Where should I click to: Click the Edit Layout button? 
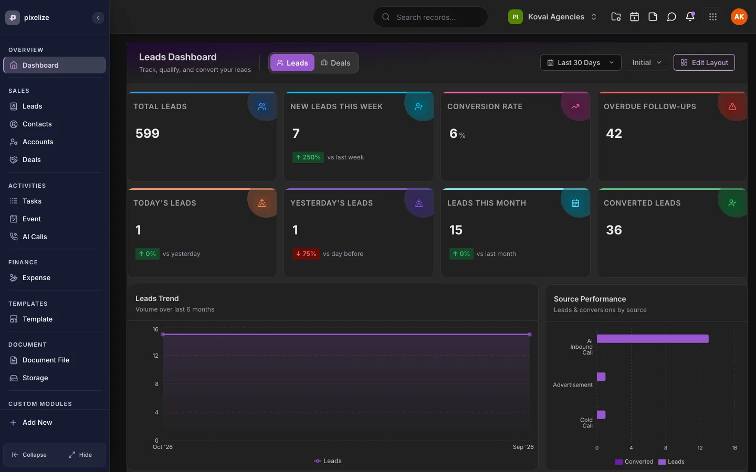click(704, 62)
